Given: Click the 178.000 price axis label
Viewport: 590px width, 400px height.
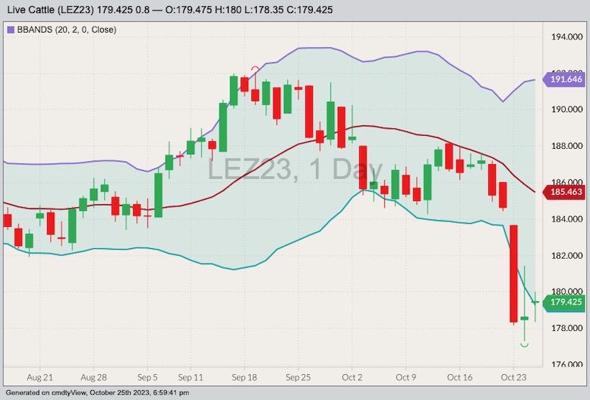Looking at the screenshot, I should (566, 328).
